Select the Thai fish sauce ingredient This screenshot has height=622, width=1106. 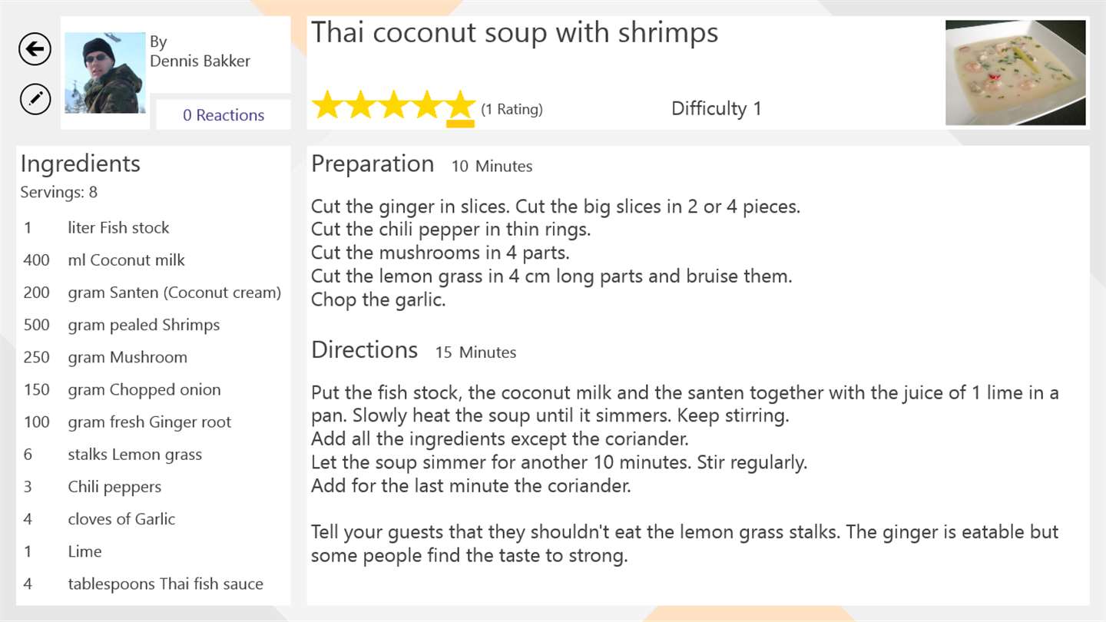point(165,584)
